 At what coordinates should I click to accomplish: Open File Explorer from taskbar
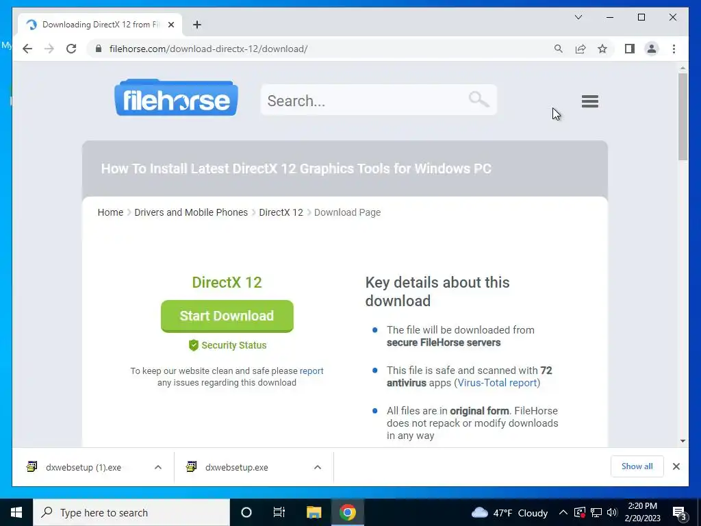pyautogui.click(x=314, y=512)
